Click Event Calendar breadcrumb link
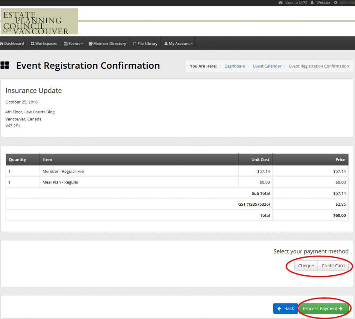Image resolution: width=355 pixels, height=319 pixels. pyautogui.click(x=267, y=66)
